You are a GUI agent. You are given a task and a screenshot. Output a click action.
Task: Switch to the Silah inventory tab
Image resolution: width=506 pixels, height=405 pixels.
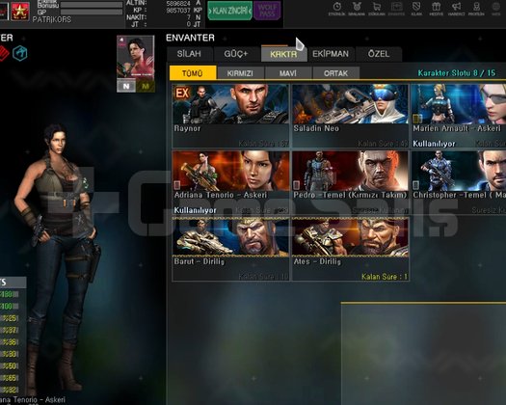(190, 54)
